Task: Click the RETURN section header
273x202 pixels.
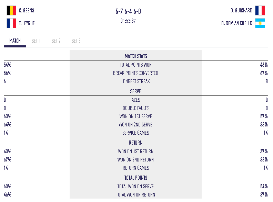Action: [135, 143]
